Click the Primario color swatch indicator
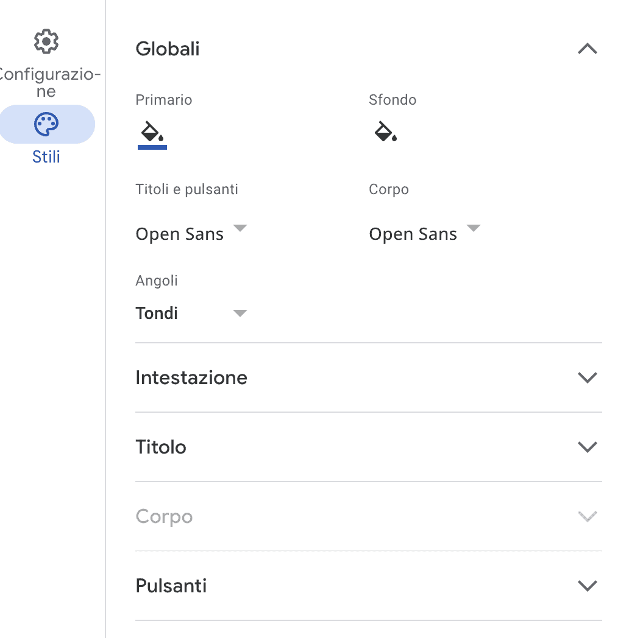629x638 pixels. click(x=152, y=145)
